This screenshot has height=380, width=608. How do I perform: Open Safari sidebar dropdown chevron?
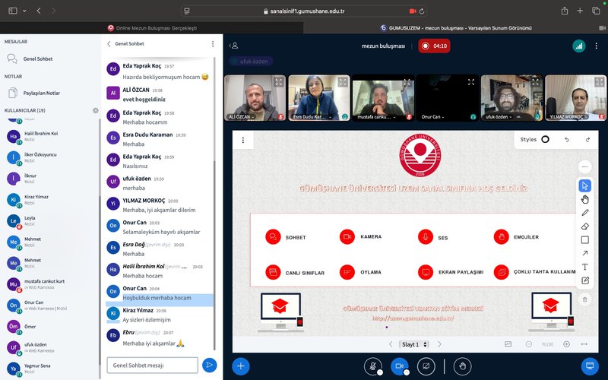click(x=24, y=11)
